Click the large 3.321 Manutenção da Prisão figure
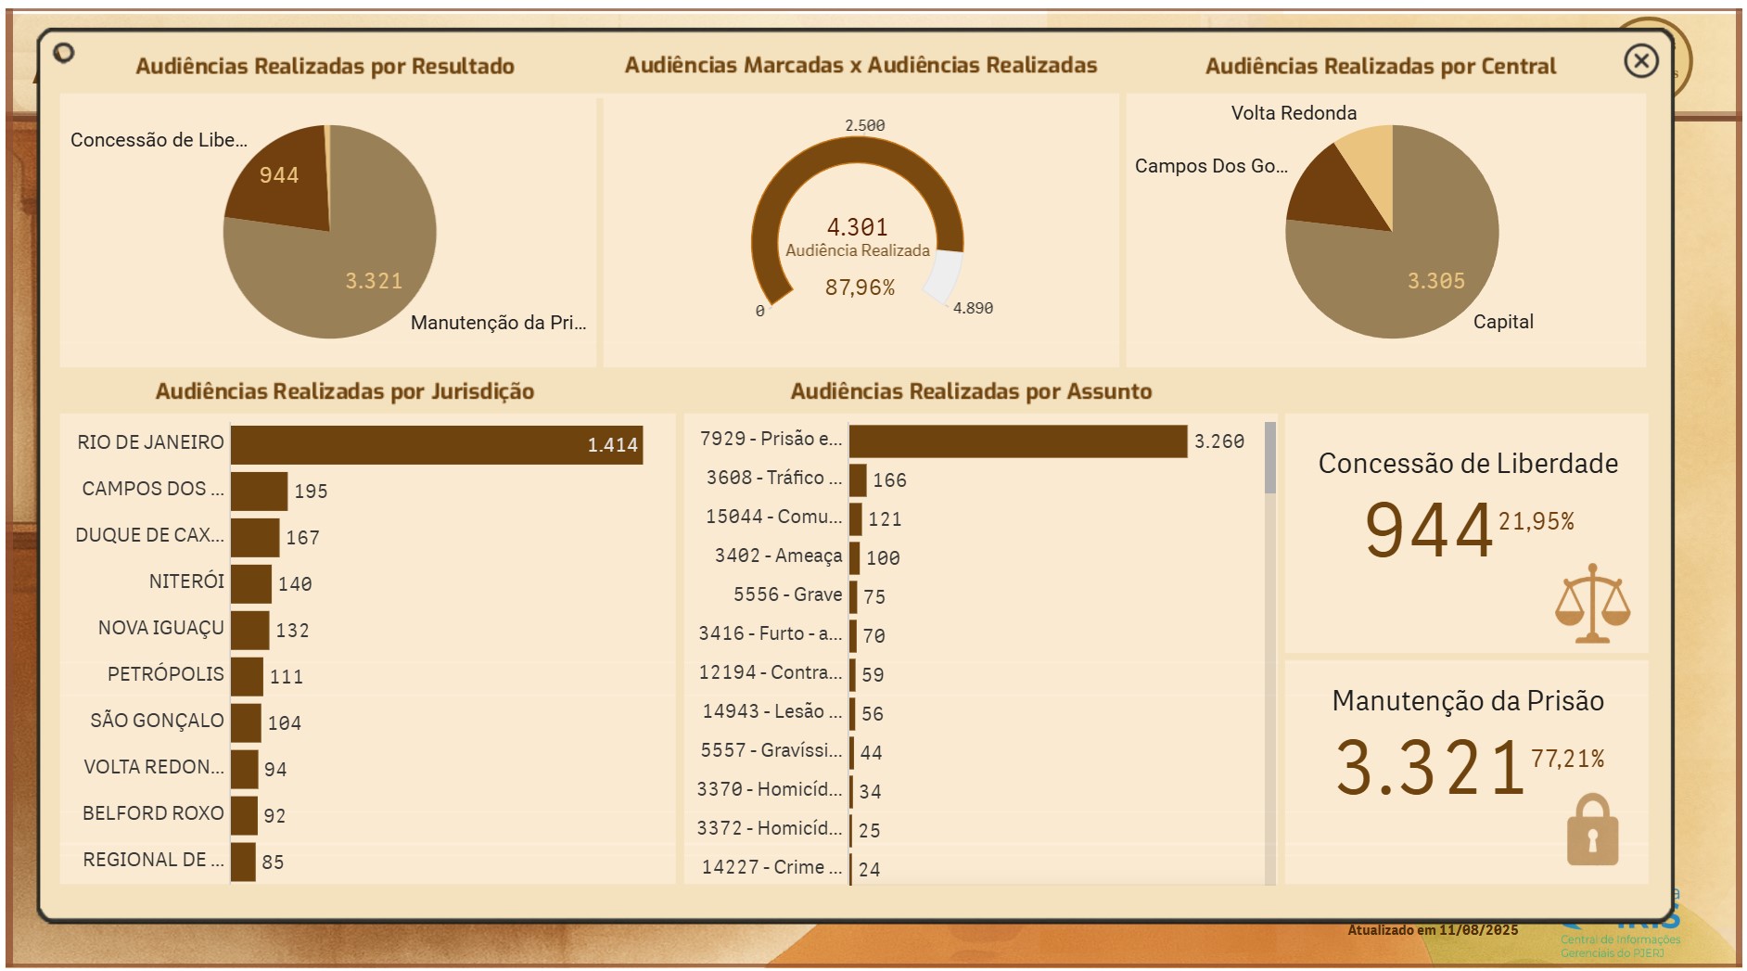This screenshot has height=971, width=1747. 1429,768
